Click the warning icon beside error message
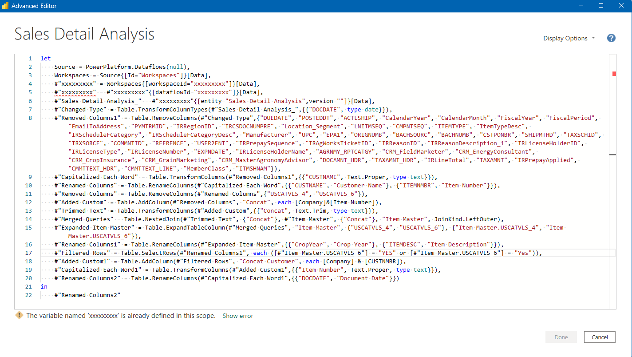The image size is (632, 357). (x=19, y=315)
